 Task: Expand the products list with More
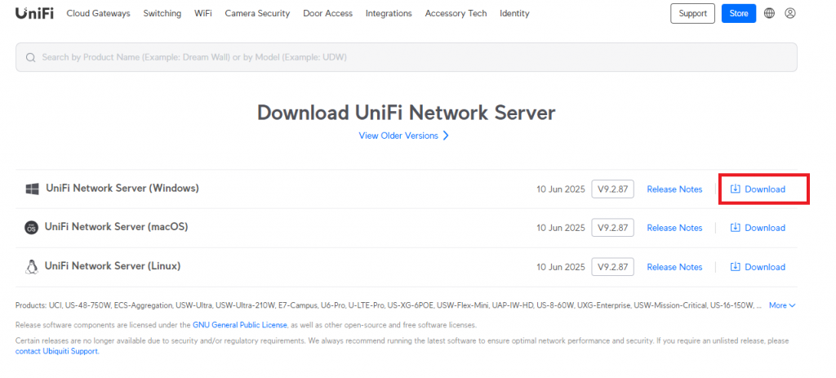click(782, 305)
